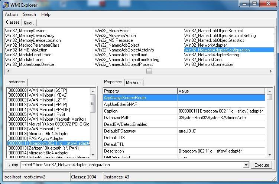
Task: Select instance Broadcom 802.11g adapter
Action: pyautogui.click(x=48, y=143)
